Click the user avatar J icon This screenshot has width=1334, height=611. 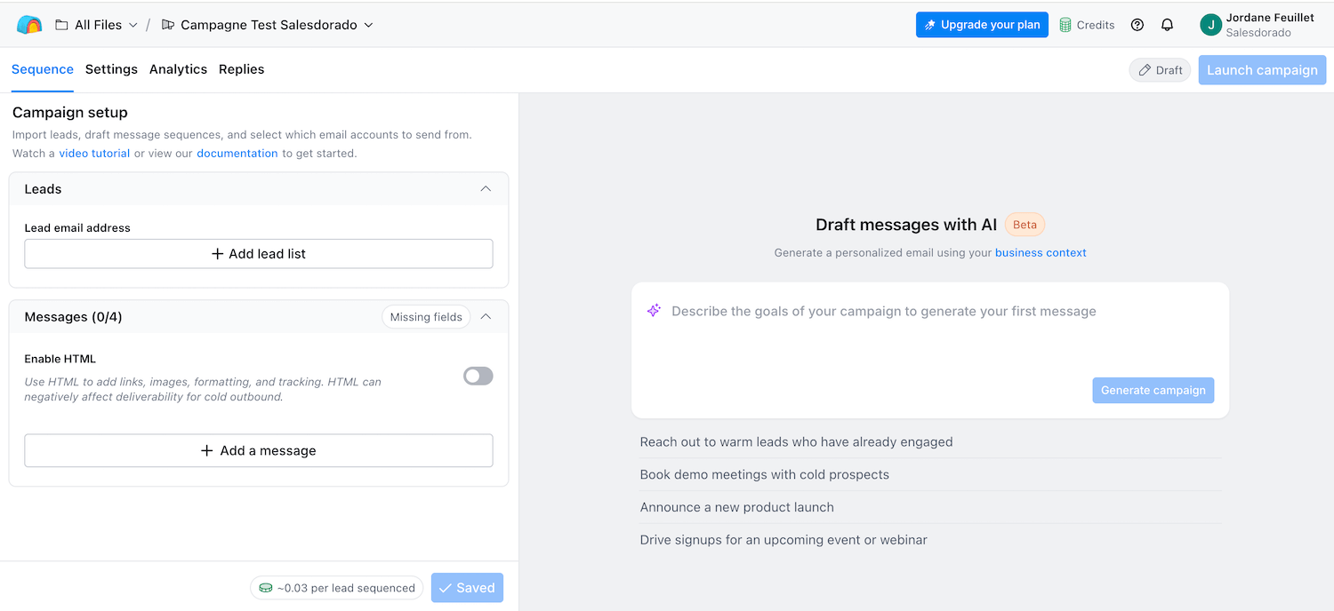coord(1209,25)
